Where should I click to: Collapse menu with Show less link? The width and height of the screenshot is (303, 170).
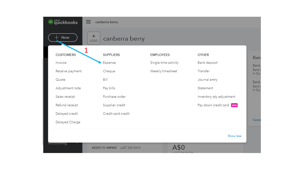click(234, 136)
